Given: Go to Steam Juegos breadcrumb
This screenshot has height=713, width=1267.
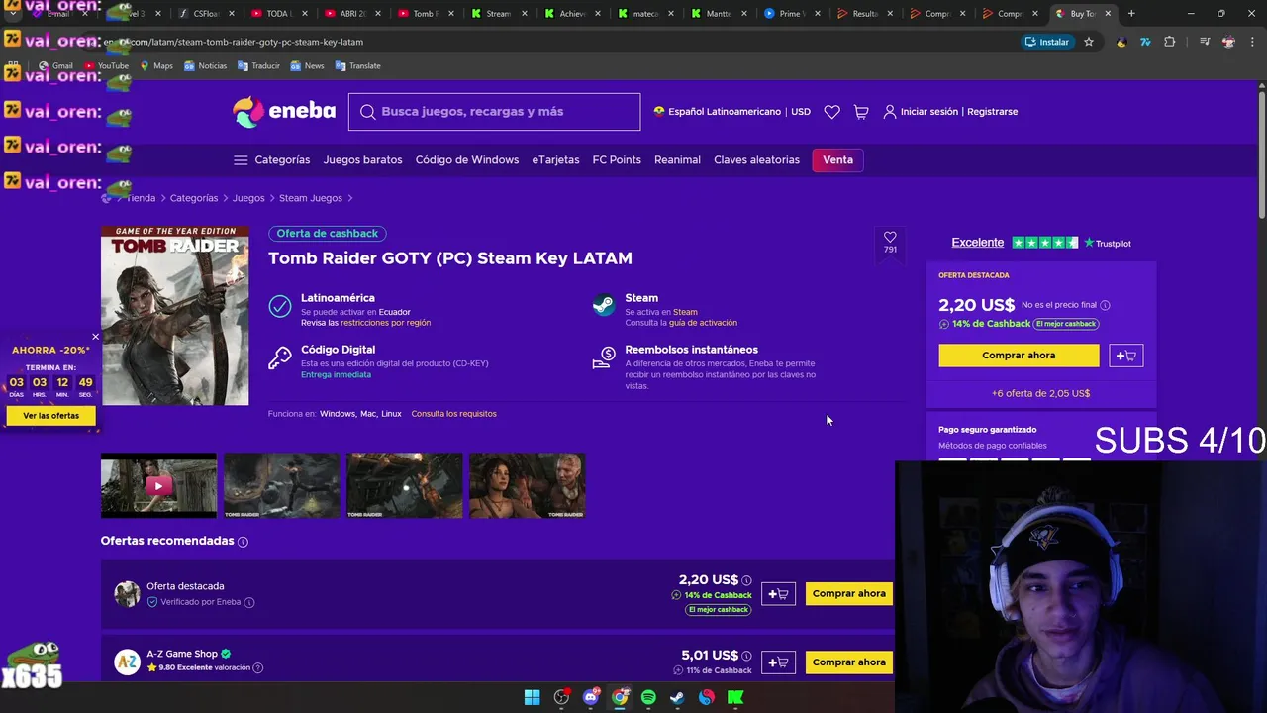Looking at the screenshot, I should tap(310, 198).
